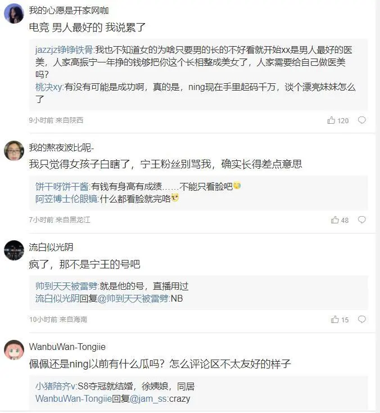Like the comment with 15 likes
The image size is (380, 413).
click(x=335, y=320)
